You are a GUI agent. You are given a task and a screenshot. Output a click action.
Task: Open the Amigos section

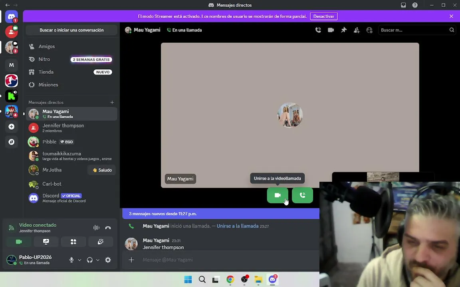click(71, 46)
